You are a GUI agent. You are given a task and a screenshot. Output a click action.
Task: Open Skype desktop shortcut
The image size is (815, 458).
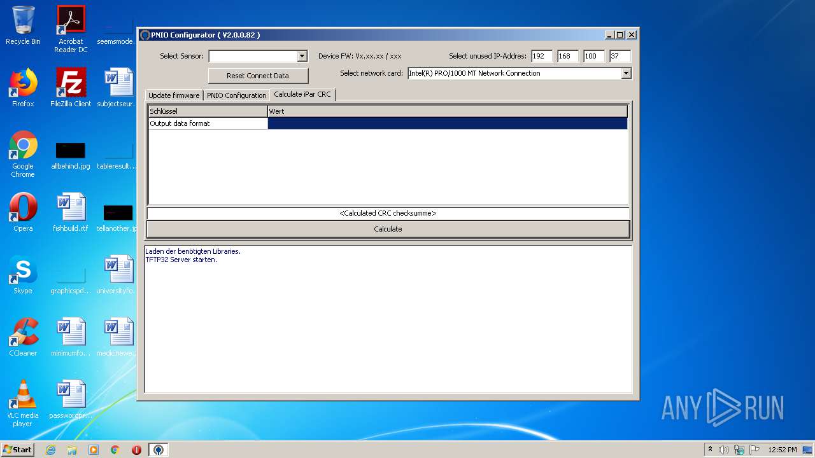click(23, 275)
